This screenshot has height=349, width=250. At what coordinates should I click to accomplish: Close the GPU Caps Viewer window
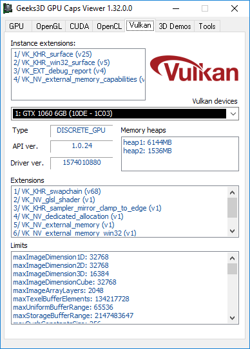[235, 8]
